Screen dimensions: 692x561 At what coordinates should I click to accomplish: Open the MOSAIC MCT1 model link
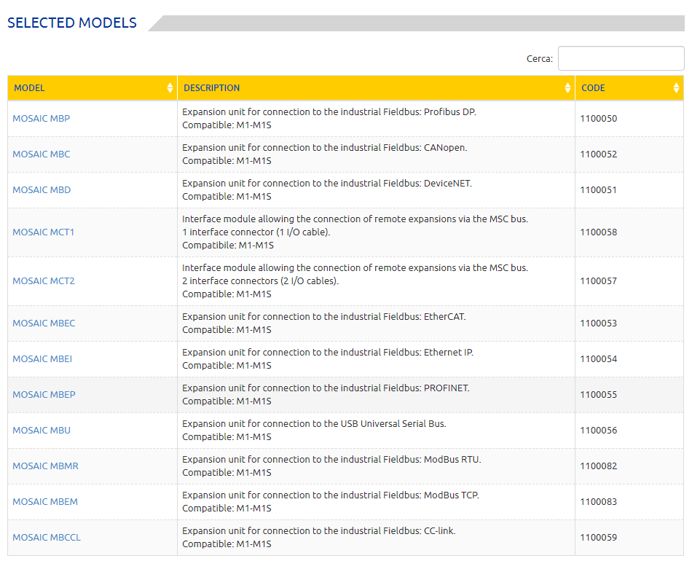44,232
